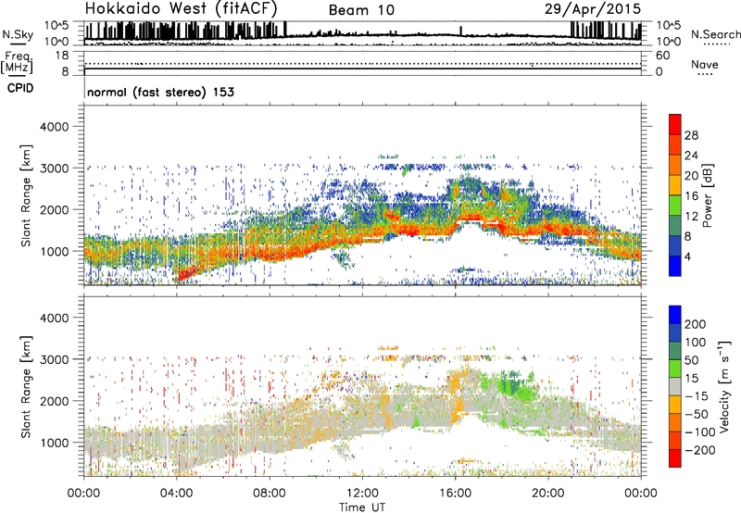Image resolution: width=741 pixels, height=513 pixels.
Task: Click the '28' power colorbar tick
Action: click(691, 135)
